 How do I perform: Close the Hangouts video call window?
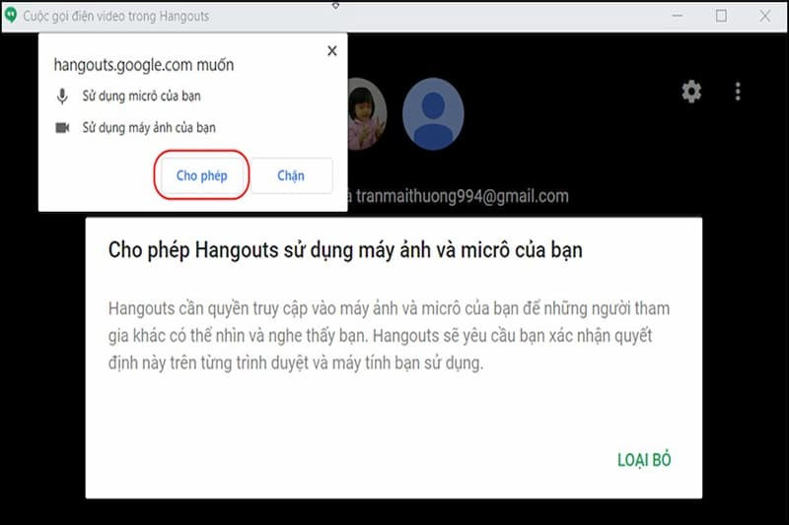point(765,16)
